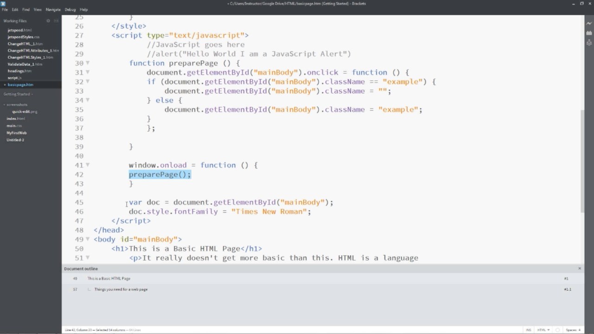Jump to 'Things you need for a web page' outline entry

coord(121,289)
